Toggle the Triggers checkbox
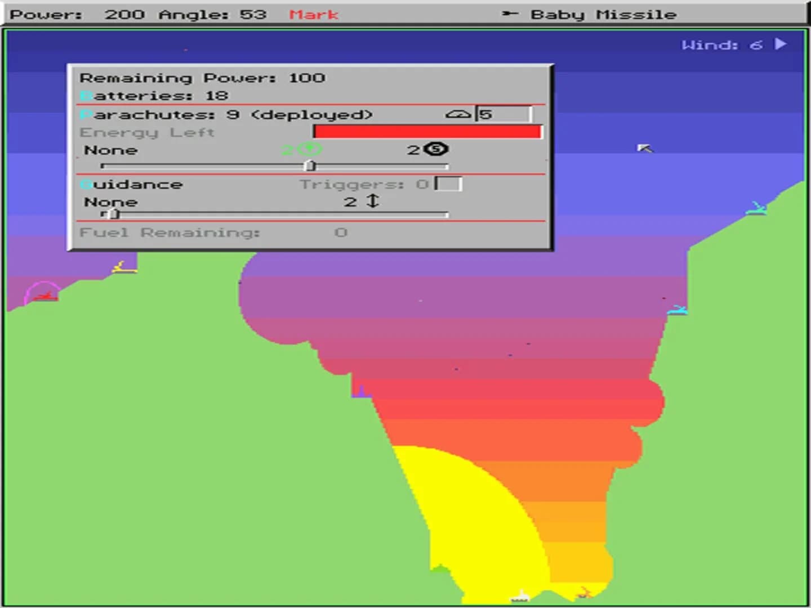Image resolution: width=811 pixels, height=608 pixels. (449, 182)
